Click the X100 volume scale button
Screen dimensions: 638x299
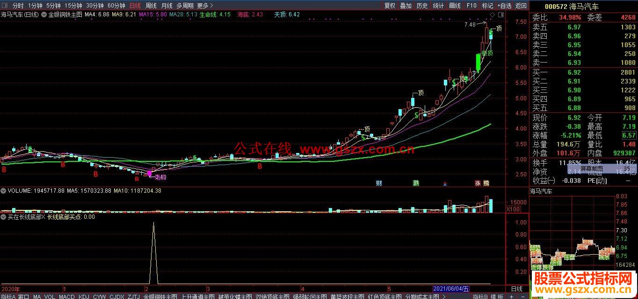[514, 209]
